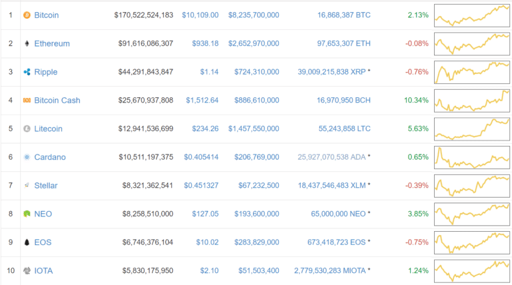The image size is (512, 285).
Task: Click NEO volume $193,600,000
Action: pos(257,214)
